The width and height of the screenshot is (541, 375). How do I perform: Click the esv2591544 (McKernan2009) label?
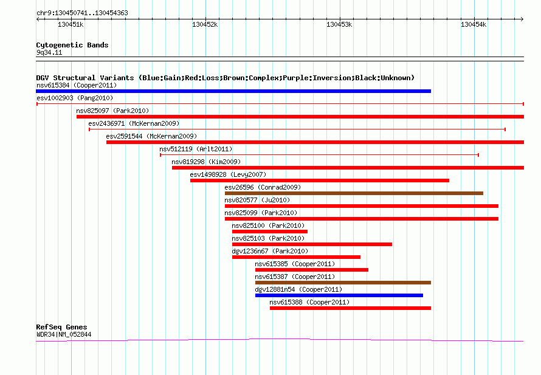coord(151,136)
